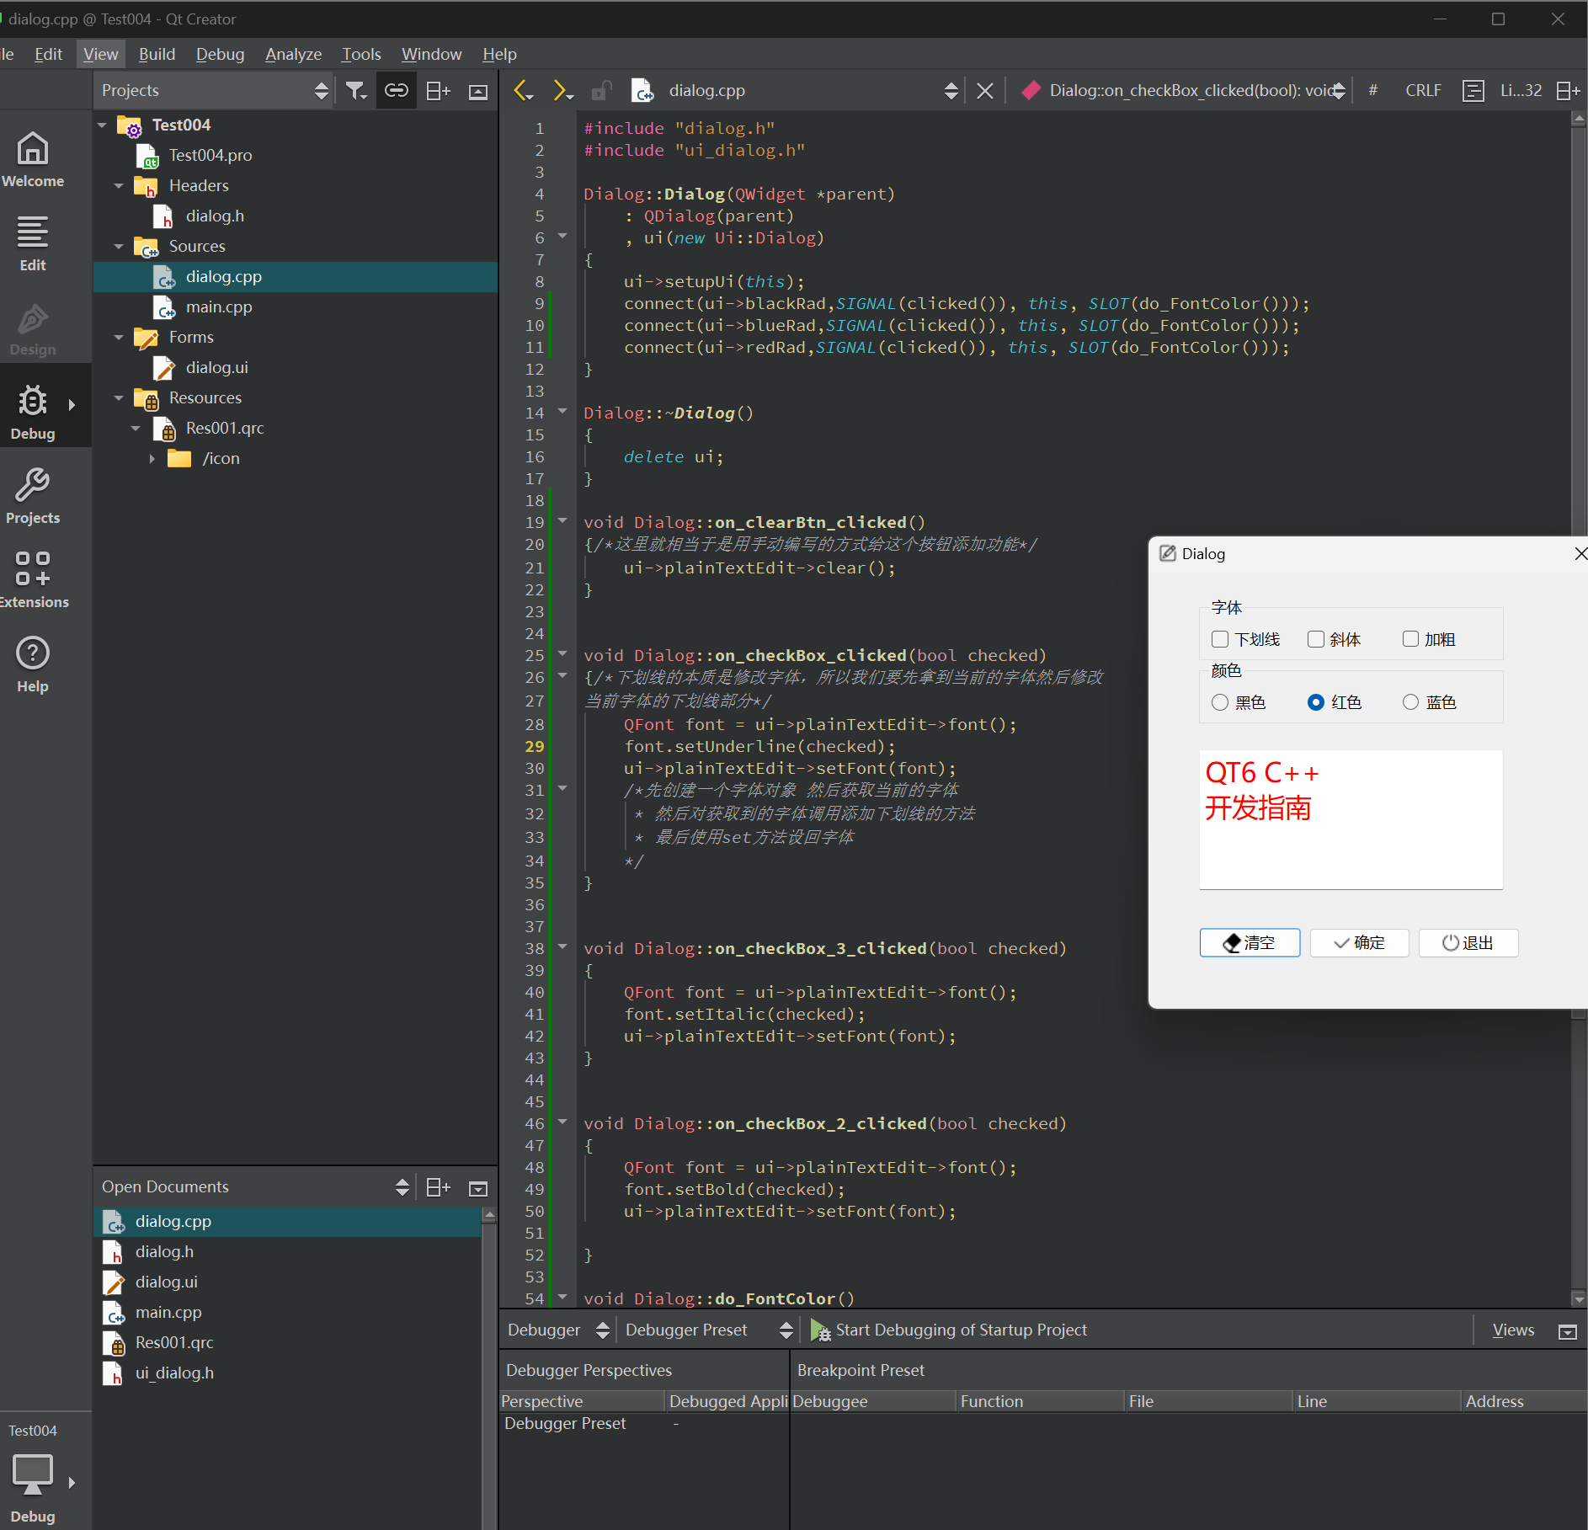Open the Build menu

point(157,54)
